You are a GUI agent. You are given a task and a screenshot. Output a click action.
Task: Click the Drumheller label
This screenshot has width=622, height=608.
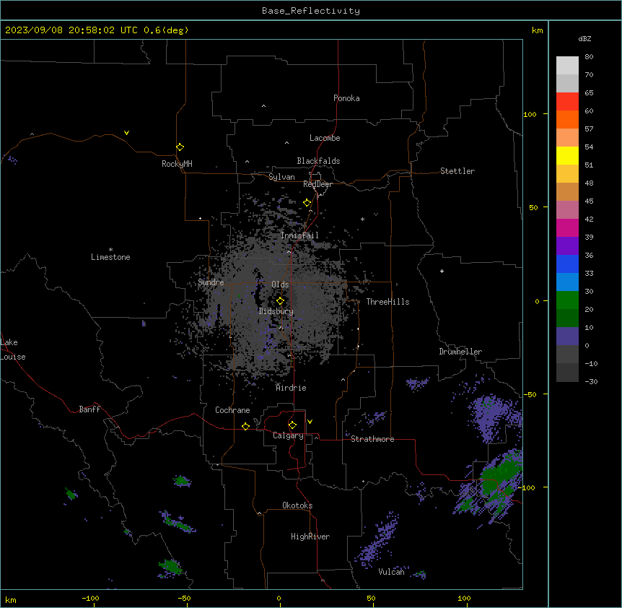[x=460, y=352]
